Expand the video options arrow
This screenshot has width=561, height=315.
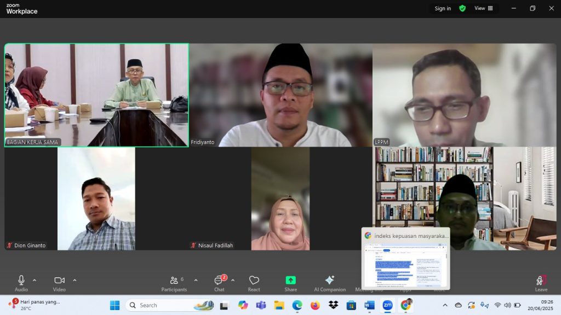click(75, 281)
